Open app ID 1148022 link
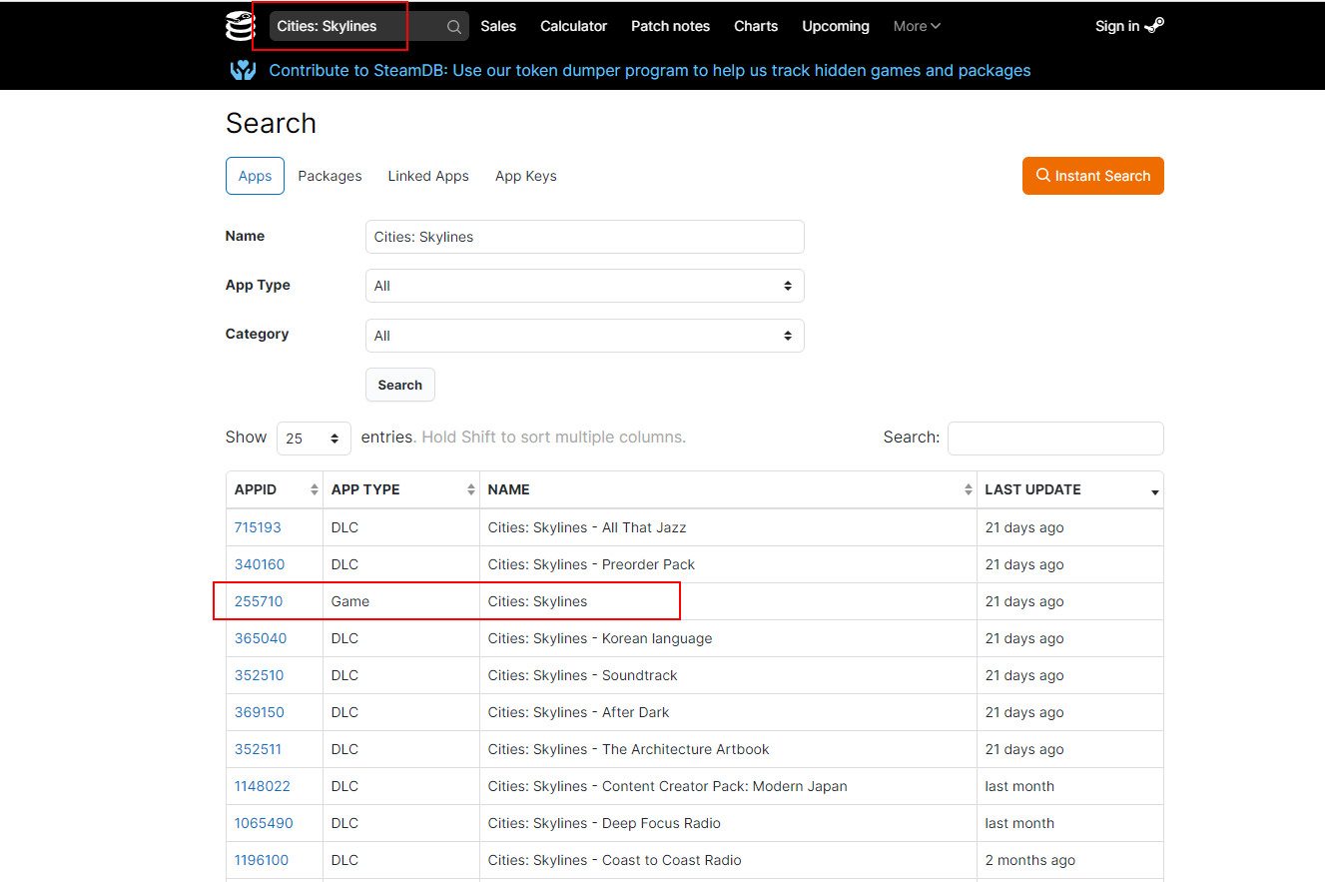The image size is (1325, 882). pos(263,786)
